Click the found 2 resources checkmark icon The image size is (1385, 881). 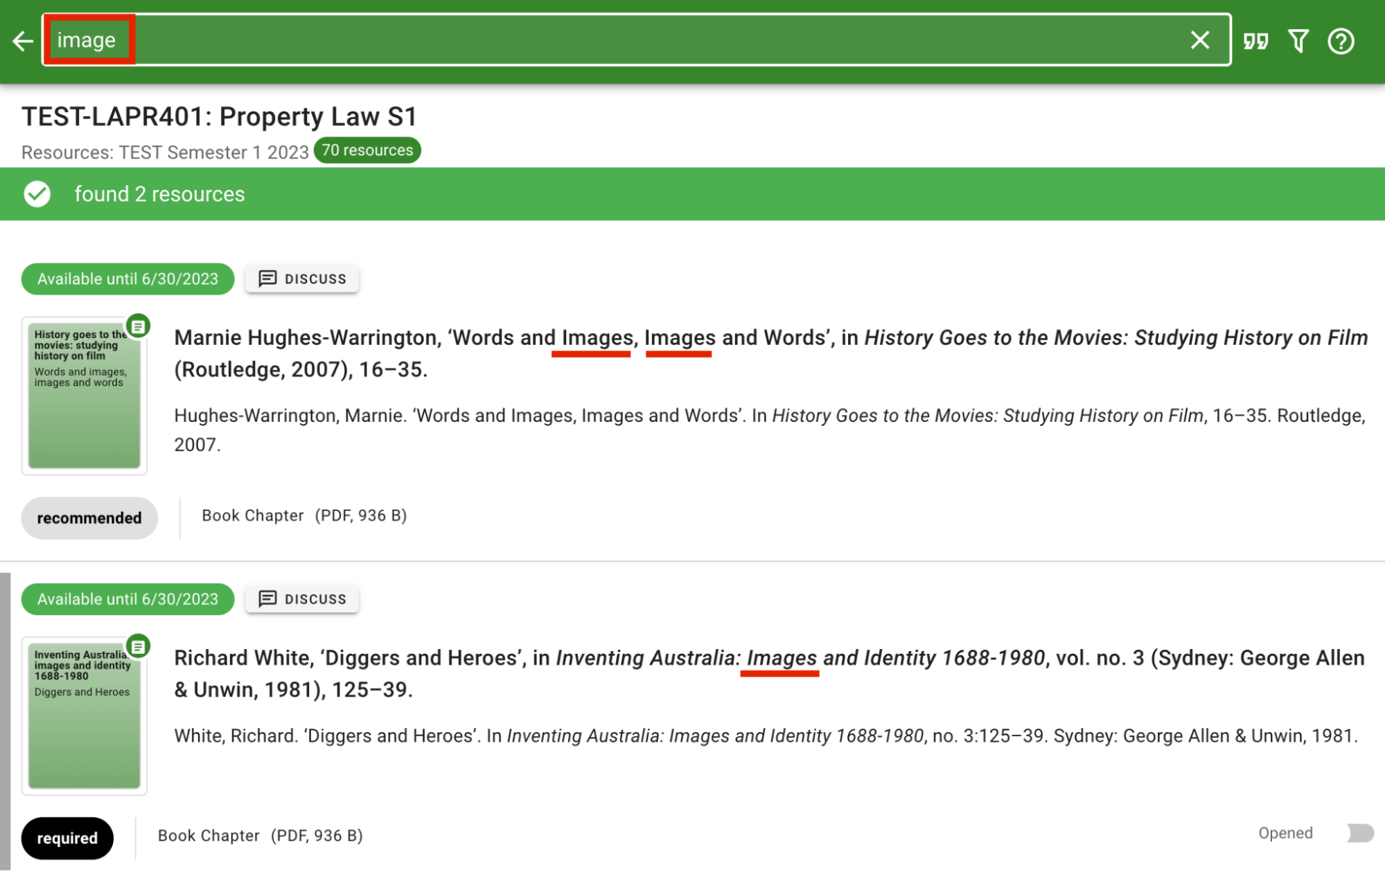[37, 194]
